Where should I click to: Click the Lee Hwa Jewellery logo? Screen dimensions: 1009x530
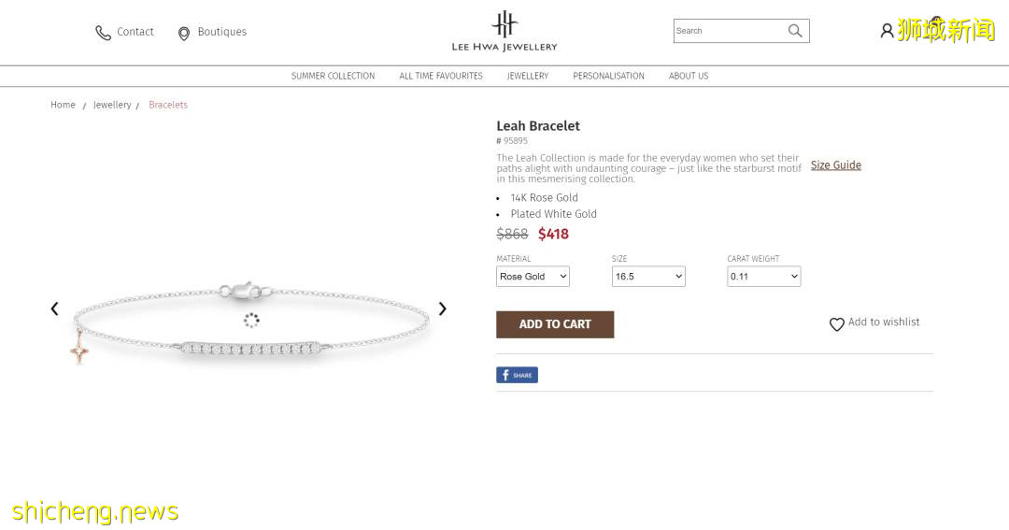504,32
